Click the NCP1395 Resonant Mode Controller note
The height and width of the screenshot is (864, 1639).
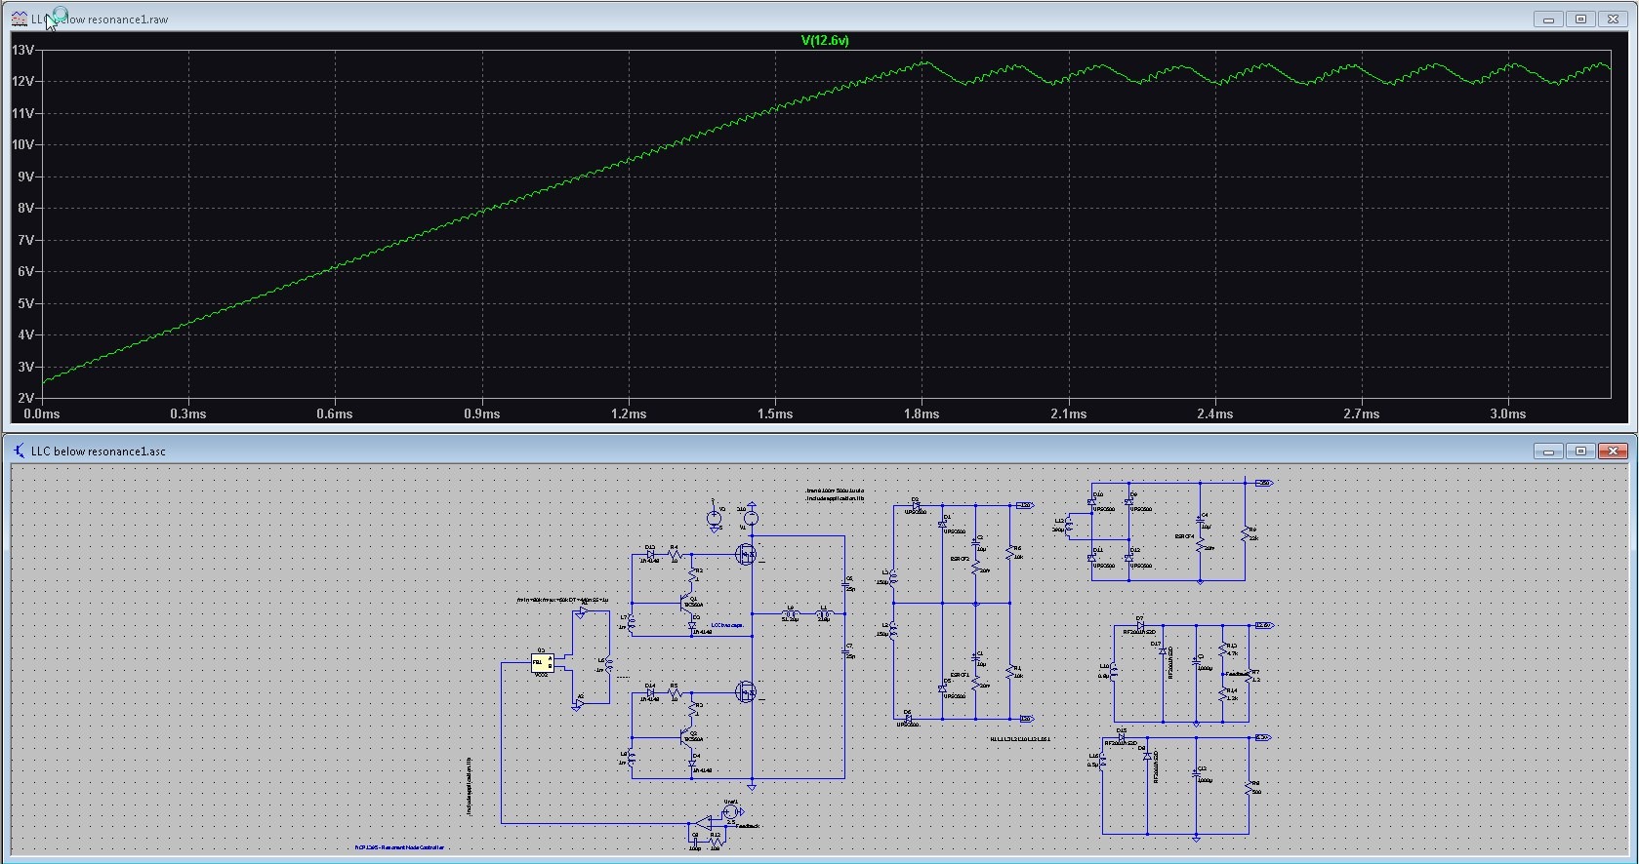(x=398, y=847)
